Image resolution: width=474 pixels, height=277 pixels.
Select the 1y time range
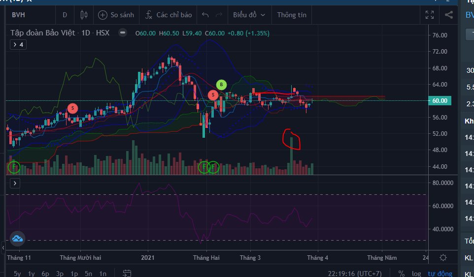click(x=32, y=273)
